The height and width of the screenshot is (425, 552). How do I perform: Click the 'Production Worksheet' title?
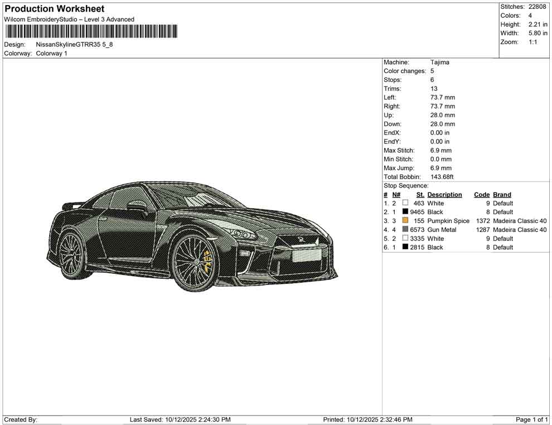55,9
